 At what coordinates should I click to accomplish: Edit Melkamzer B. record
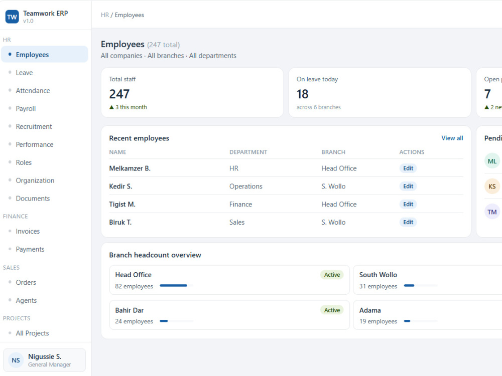pyautogui.click(x=408, y=168)
